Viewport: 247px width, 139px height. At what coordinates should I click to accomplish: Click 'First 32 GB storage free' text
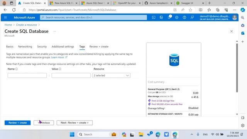[163, 101]
